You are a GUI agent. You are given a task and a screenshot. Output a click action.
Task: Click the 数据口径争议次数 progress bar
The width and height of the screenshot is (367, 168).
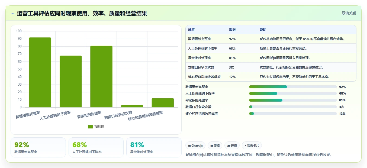(293, 107)
